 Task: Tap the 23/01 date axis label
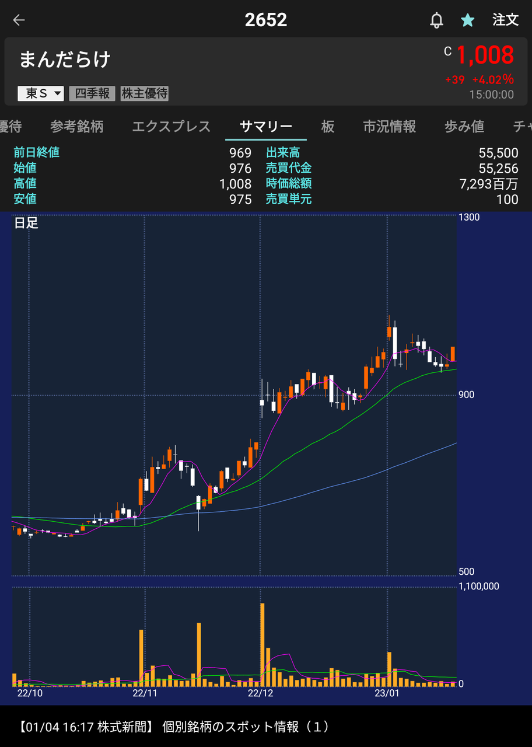(387, 693)
